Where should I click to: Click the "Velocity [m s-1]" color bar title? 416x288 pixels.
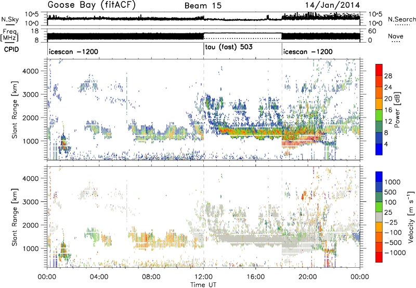[x=411, y=217]
